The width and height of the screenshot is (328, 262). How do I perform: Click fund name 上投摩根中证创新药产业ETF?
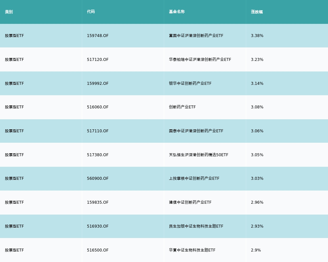coord(194,178)
